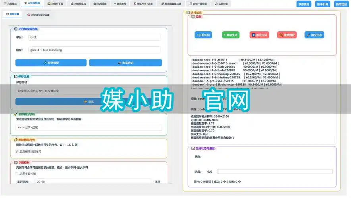Switch to the AI生成标题 tab

(x=32, y=3)
